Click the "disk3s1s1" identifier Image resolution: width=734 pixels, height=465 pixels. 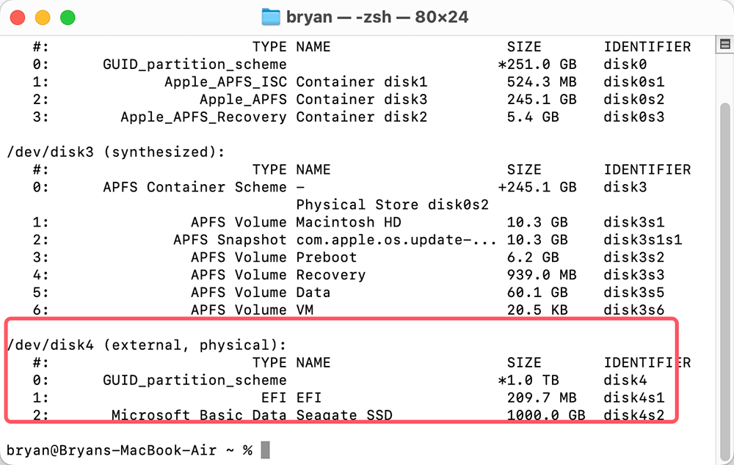point(643,240)
